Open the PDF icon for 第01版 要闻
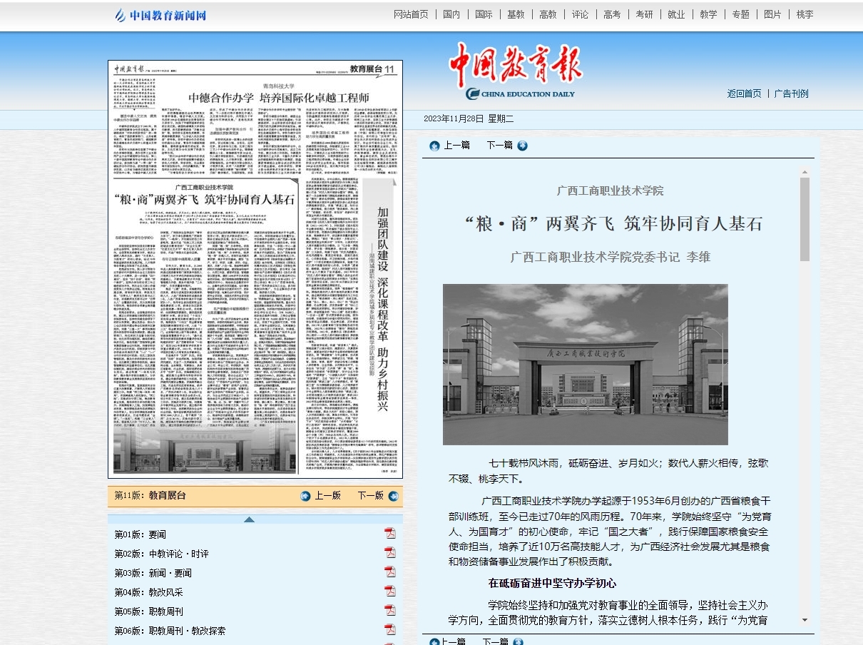The width and height of the screenshot is (863, 645). 390,534
